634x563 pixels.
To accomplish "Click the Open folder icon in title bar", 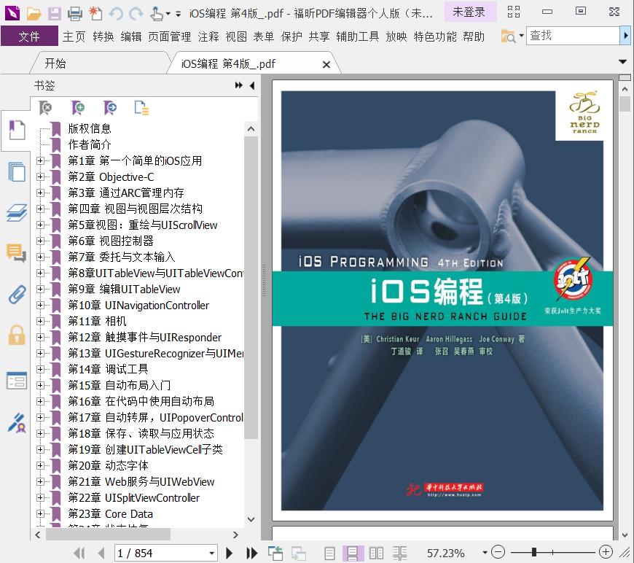I will (x=34, y=14).
